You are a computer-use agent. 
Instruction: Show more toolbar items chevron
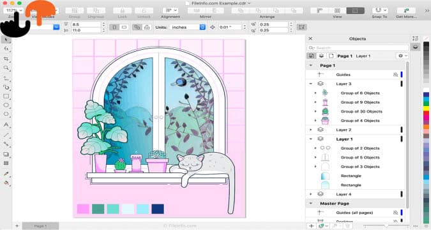coord(427,11)
